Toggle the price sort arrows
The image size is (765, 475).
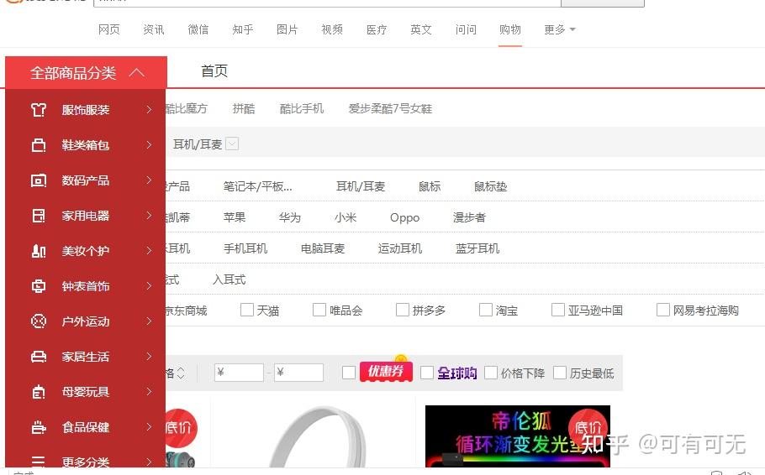coord(181,373)
